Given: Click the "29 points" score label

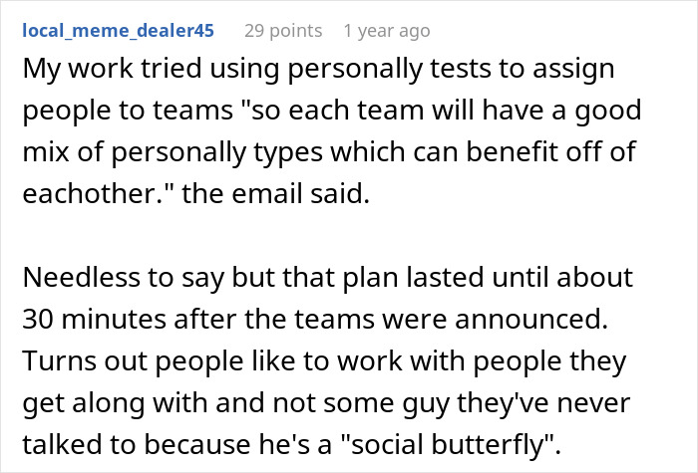Looking at the screenshot, I should tap(283, 31).
